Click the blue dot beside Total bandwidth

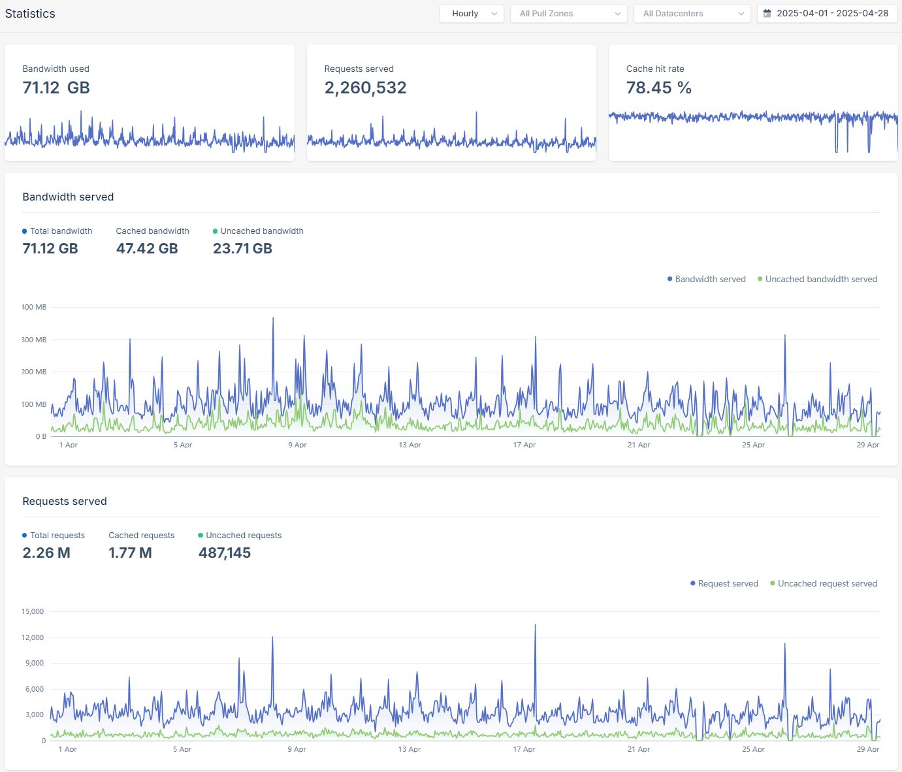(25, 231)
